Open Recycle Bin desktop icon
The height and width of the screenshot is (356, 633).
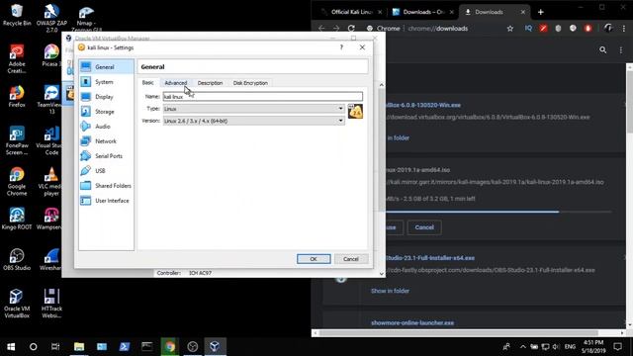pyautogui.click(x=17, y=16)
